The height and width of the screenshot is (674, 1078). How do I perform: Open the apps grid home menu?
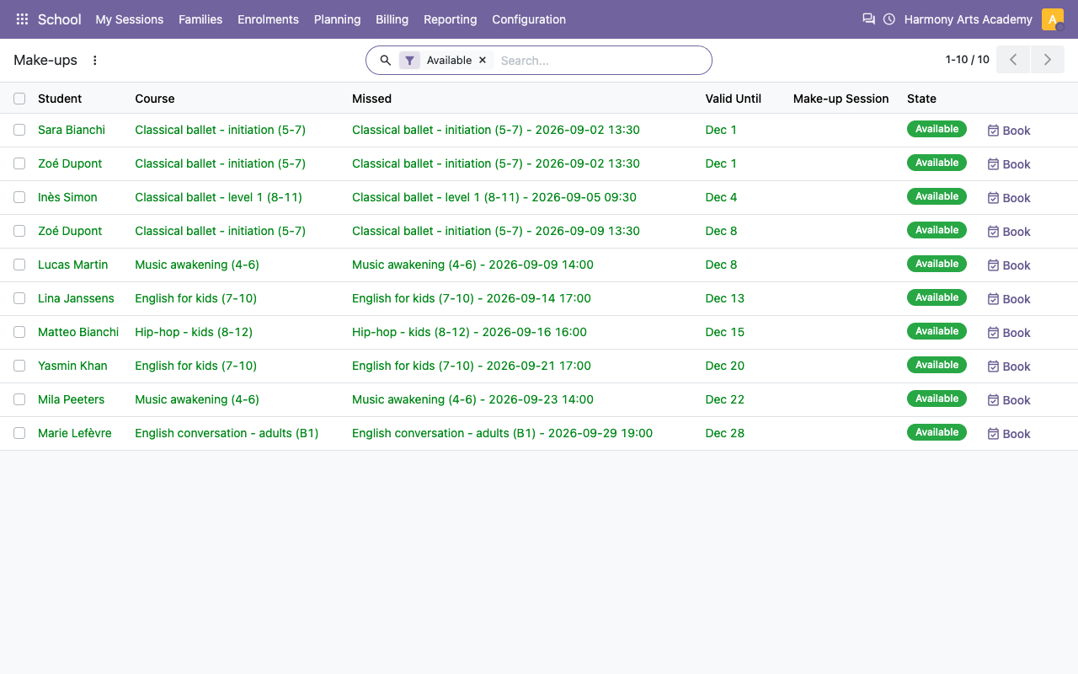click(23, 19)
